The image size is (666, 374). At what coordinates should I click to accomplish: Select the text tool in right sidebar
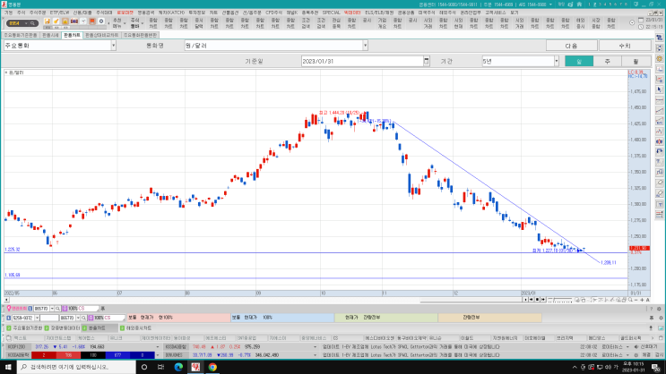659,203
